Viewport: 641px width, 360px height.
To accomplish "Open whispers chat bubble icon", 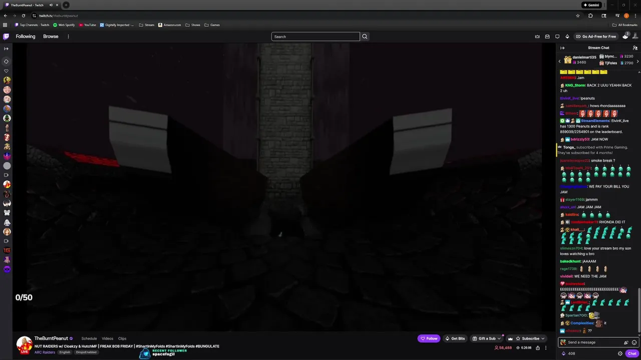I will point(557,36).
